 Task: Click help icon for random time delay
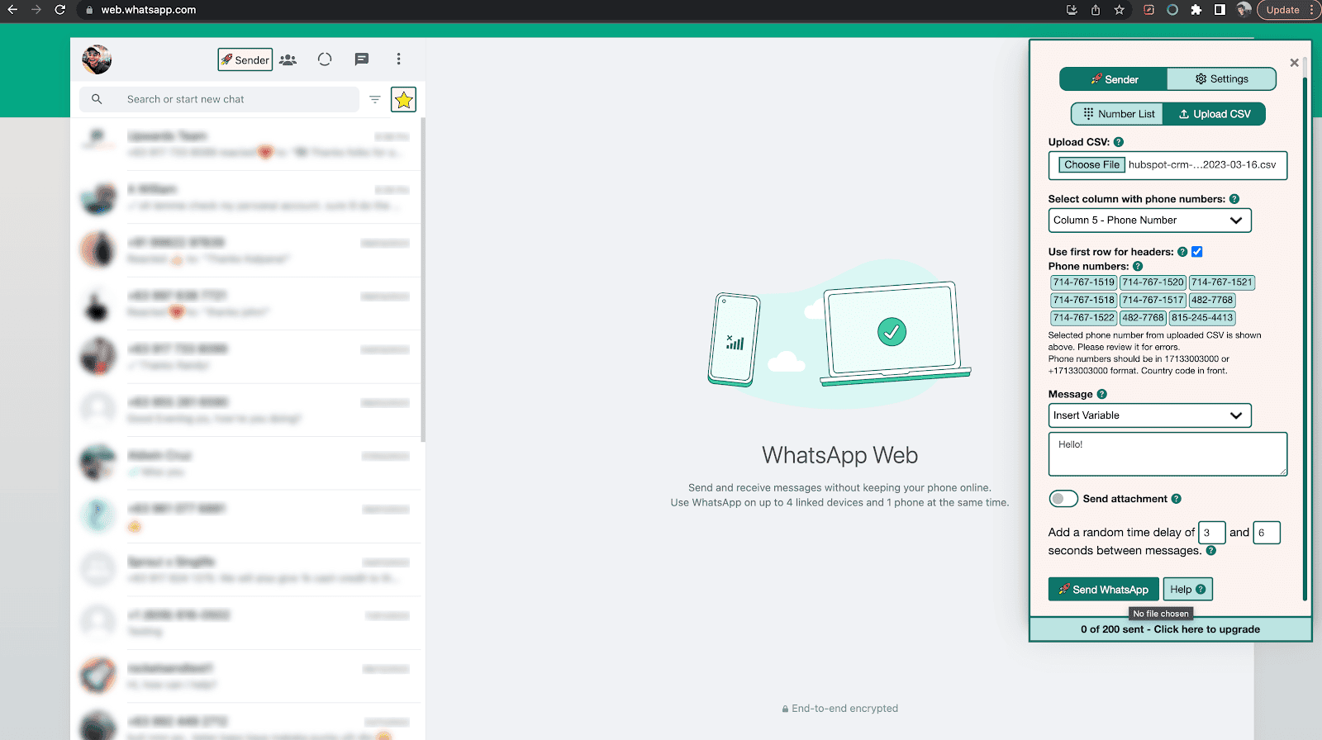coord(1211,551)
